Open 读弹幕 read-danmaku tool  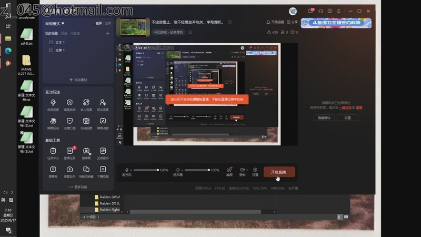point(86,153)
